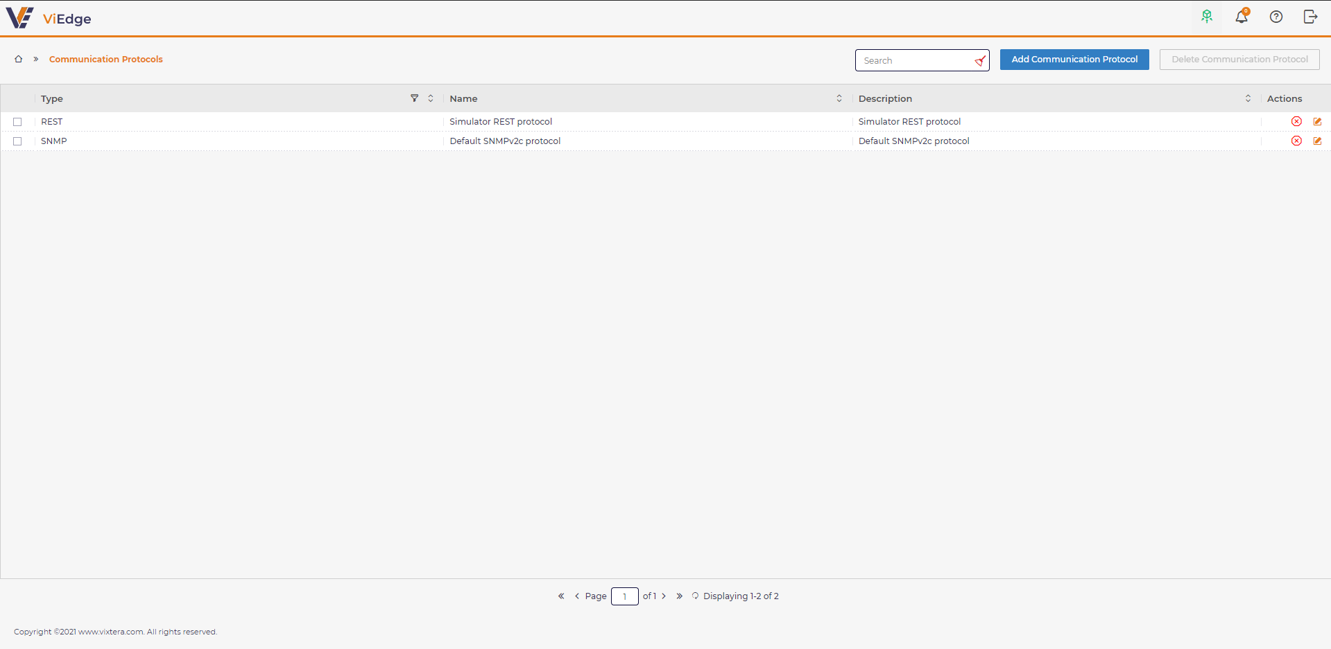
Task: Go to home via breadcrumb house icon
Action: pos(19,59)
